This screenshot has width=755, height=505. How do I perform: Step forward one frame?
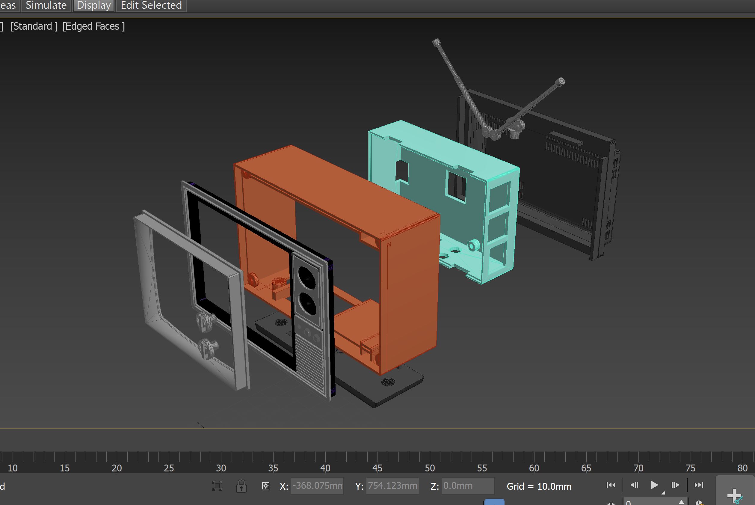tap(676, 485)
